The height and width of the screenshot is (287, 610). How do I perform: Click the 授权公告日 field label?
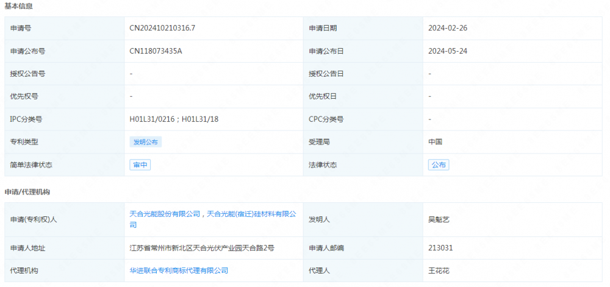tap(326, 74)
